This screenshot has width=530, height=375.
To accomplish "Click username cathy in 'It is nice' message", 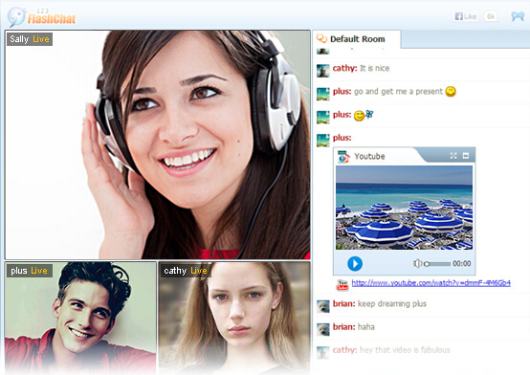I will pyautogui.click(x=344, y=68).
